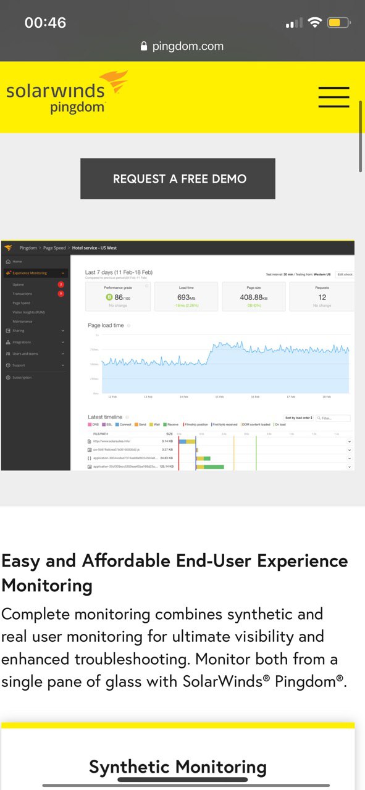Click the info icon beside Page load time

pyautogui.click(x=128, y=325)
